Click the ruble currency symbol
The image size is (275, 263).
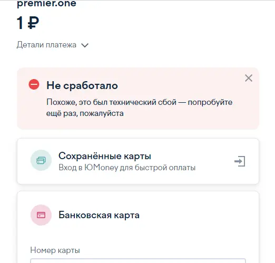33,23
